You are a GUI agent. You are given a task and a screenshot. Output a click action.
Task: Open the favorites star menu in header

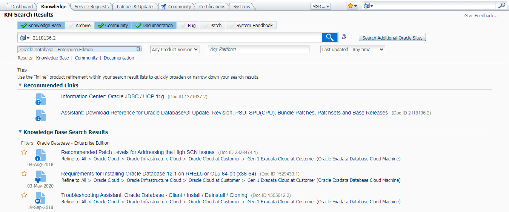[352, 6]
